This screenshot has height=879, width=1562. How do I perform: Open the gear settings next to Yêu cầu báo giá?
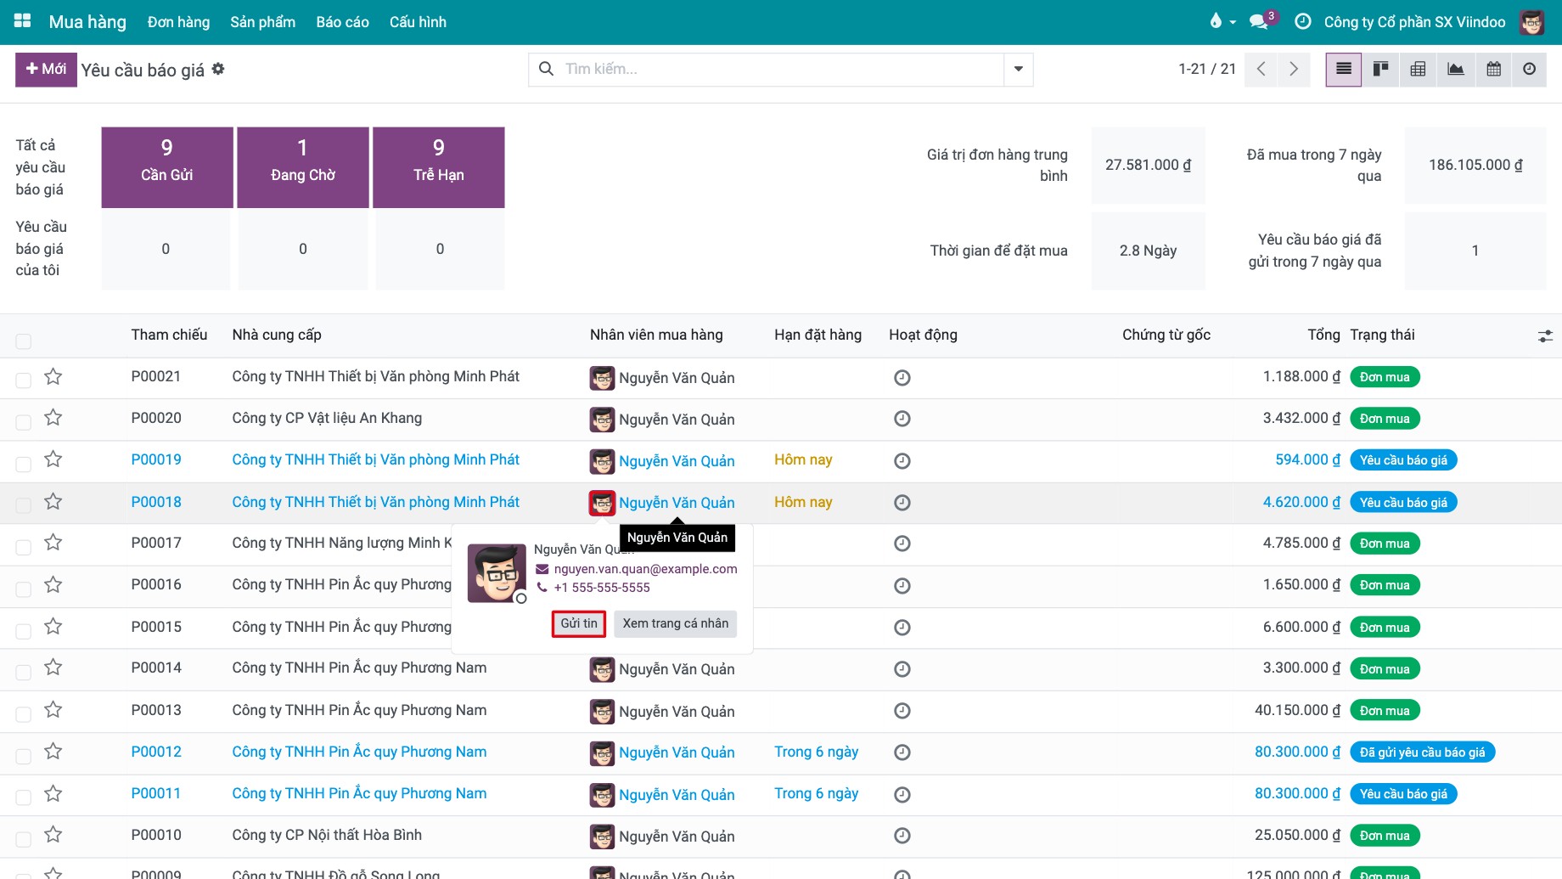[x=218, y=69]
